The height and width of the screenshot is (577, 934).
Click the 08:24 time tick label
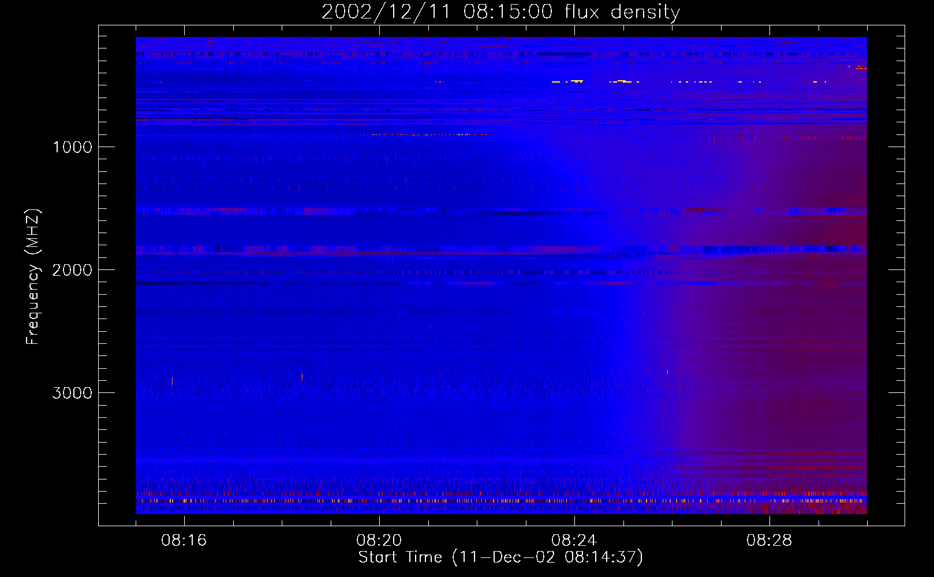574,541
